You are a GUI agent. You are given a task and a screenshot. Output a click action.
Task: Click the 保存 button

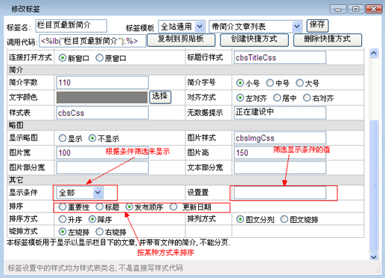click(x=317, y=25)
